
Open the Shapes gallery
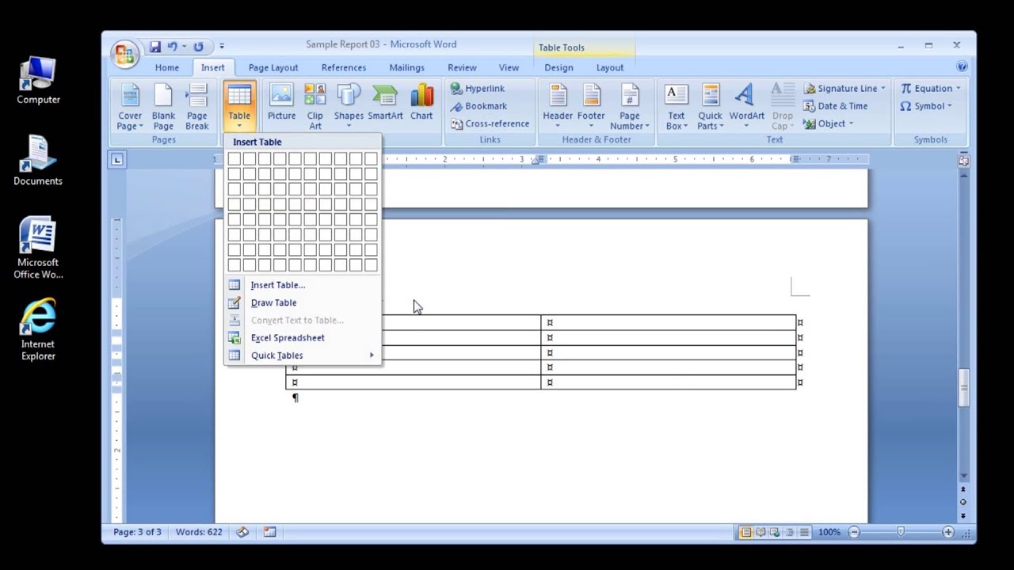coord(349,107)
